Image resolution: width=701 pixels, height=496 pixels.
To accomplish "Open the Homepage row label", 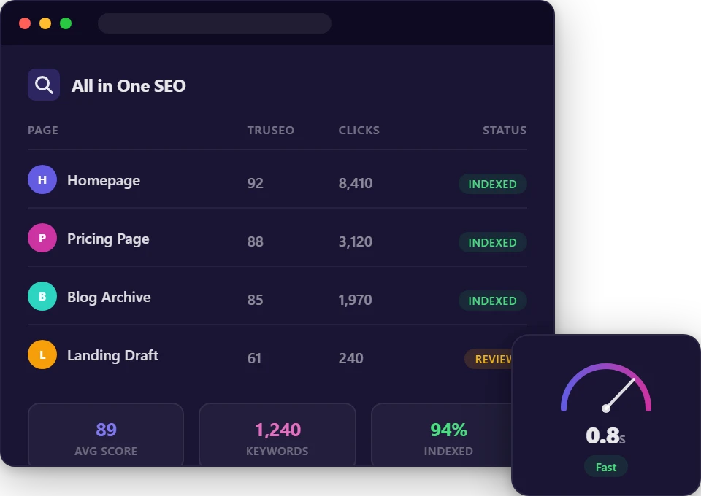I will (x=104, y=180).
